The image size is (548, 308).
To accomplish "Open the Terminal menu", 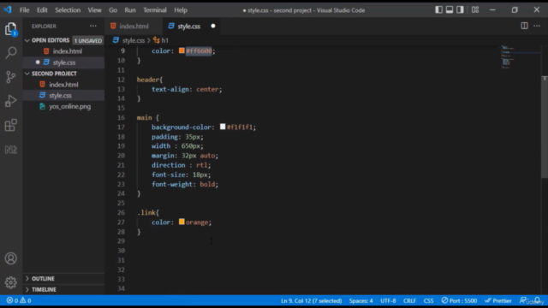I will [x=155, y=10].
